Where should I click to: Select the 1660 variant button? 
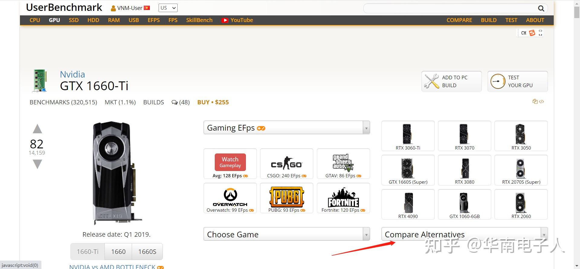pos(118,252)
